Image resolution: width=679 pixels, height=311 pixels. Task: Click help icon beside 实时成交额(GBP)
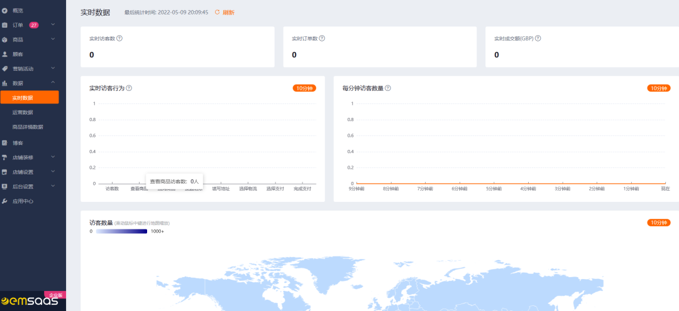pos(538,38)
